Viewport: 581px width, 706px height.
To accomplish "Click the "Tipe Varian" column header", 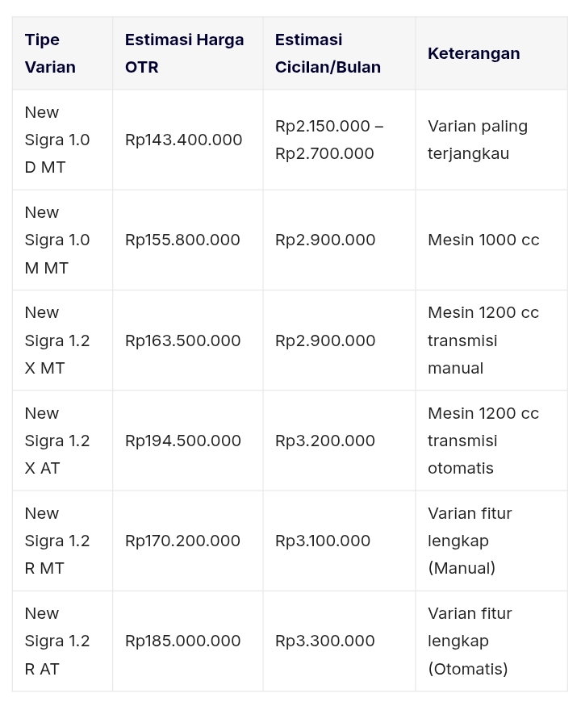I will [50, 53].
